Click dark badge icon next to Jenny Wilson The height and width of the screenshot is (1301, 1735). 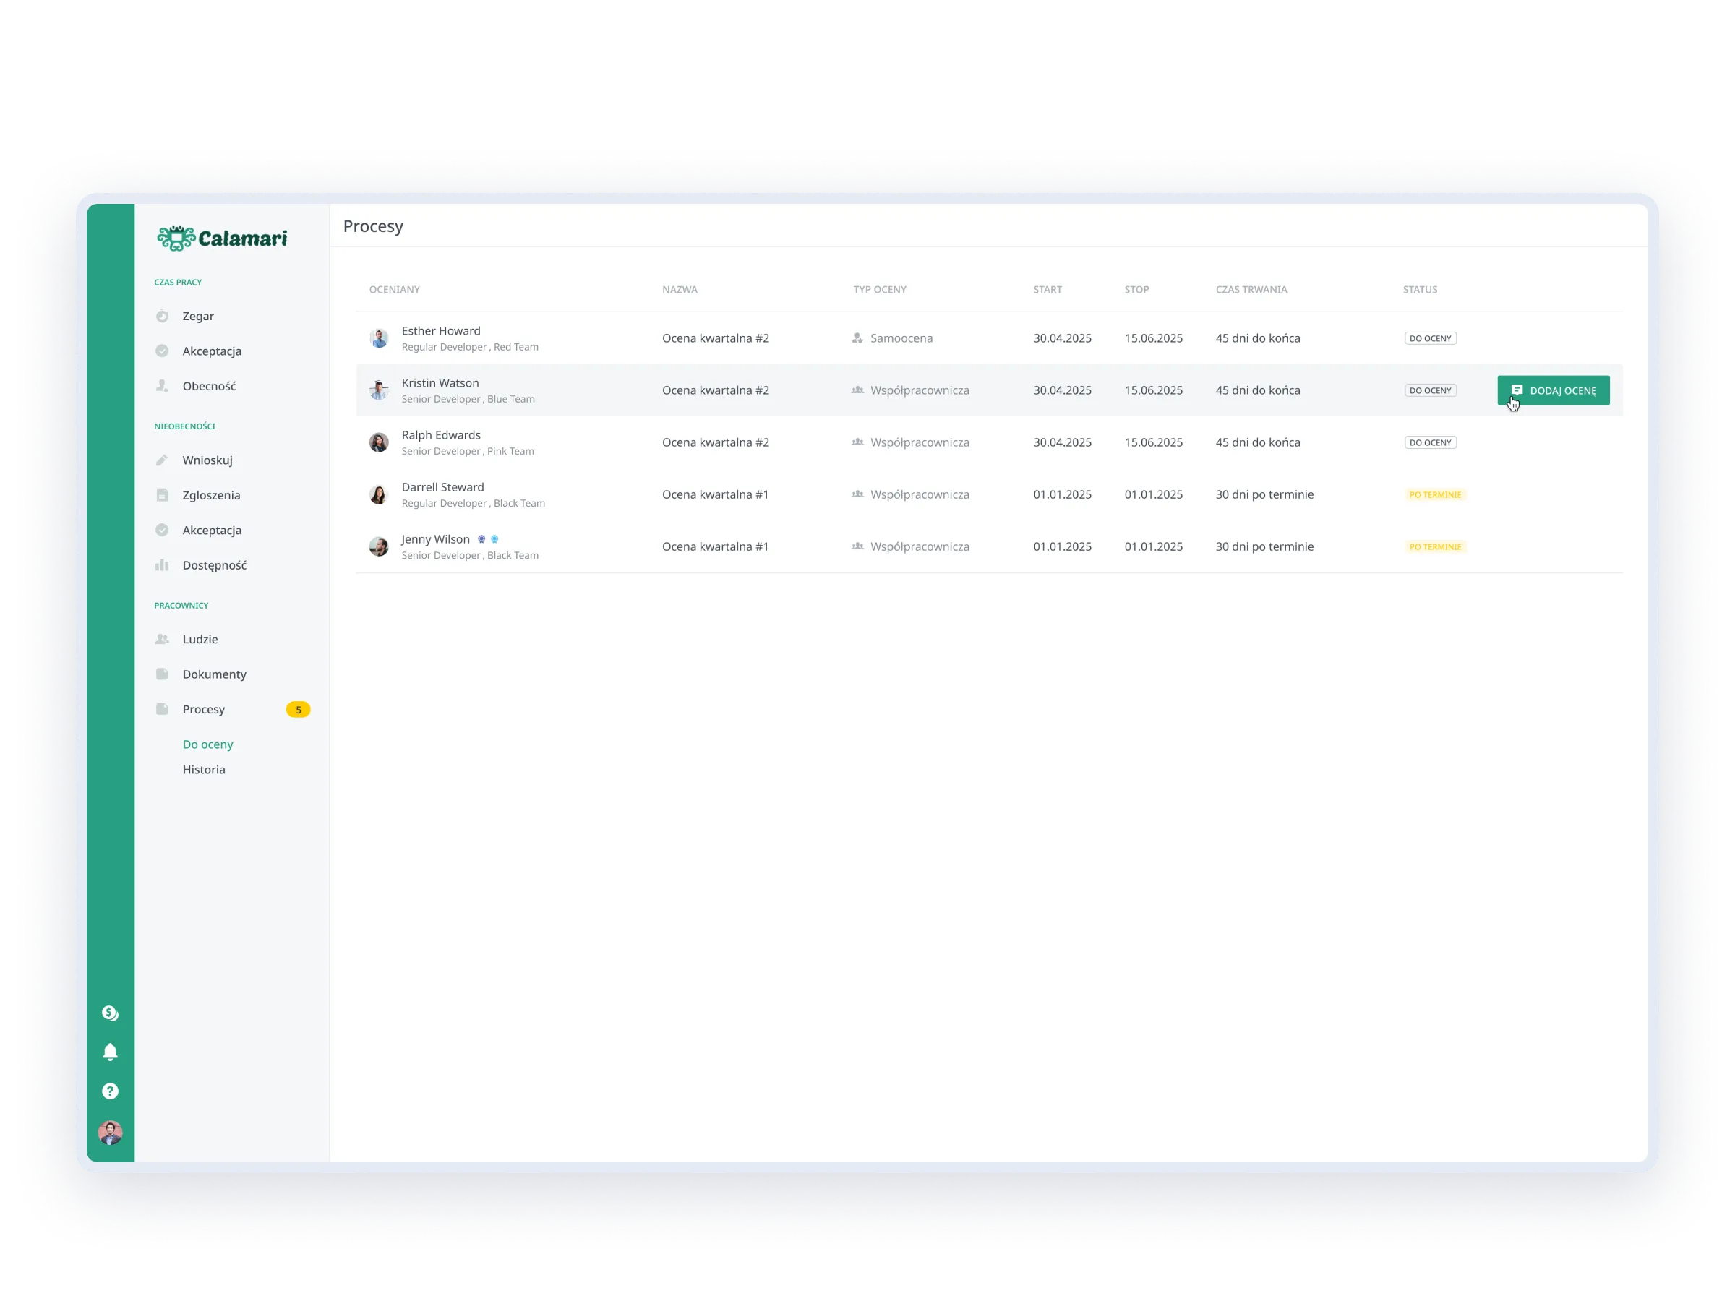pyautogui.click(x=481, y=538)
